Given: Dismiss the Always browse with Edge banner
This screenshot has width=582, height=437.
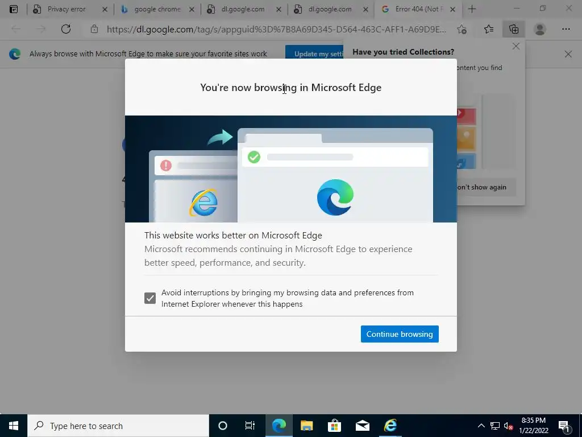Looking at the screenshot, I should pyautogui.click(x=568, y=54).
